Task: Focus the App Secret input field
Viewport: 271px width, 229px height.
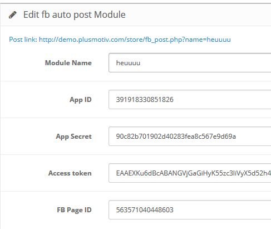Action: [190, 137]
